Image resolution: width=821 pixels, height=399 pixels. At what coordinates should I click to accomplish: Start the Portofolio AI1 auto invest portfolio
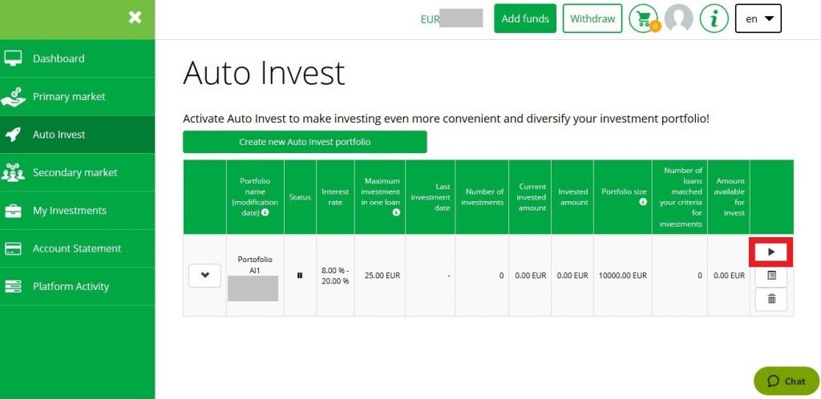coord(770,252)
